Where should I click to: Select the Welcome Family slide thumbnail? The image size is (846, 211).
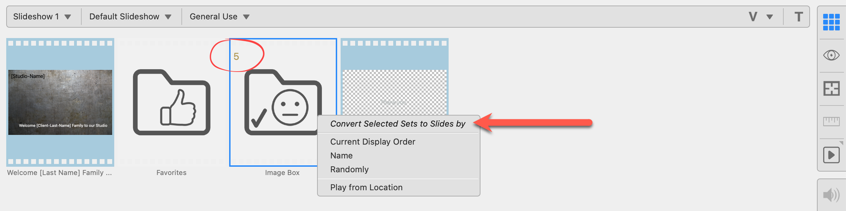point(60,102)
